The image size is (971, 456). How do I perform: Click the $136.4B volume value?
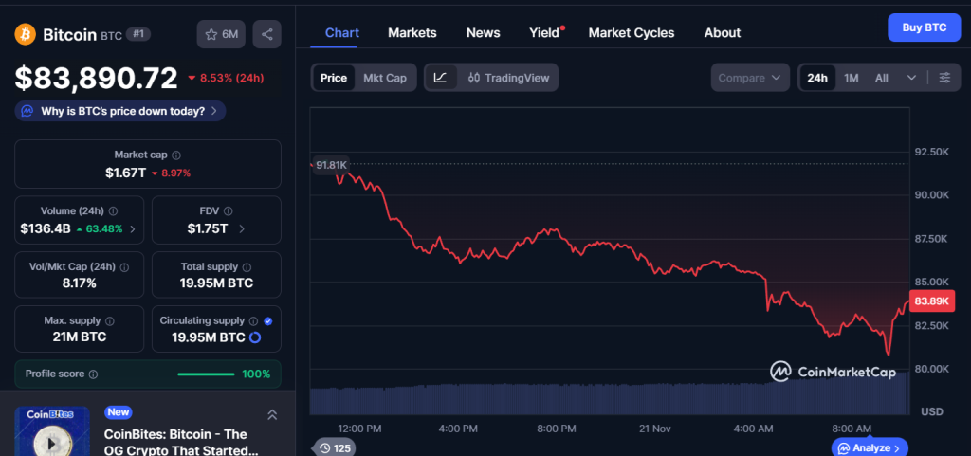[x=46, y=228]
